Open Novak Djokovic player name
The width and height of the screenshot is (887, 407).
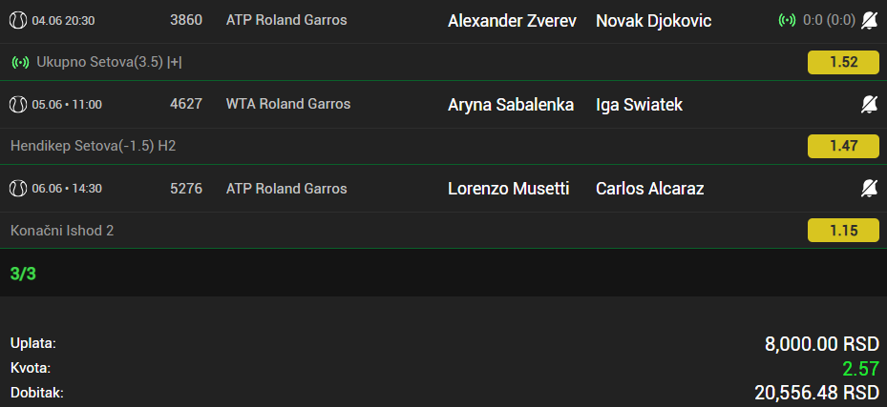point(653,21)
